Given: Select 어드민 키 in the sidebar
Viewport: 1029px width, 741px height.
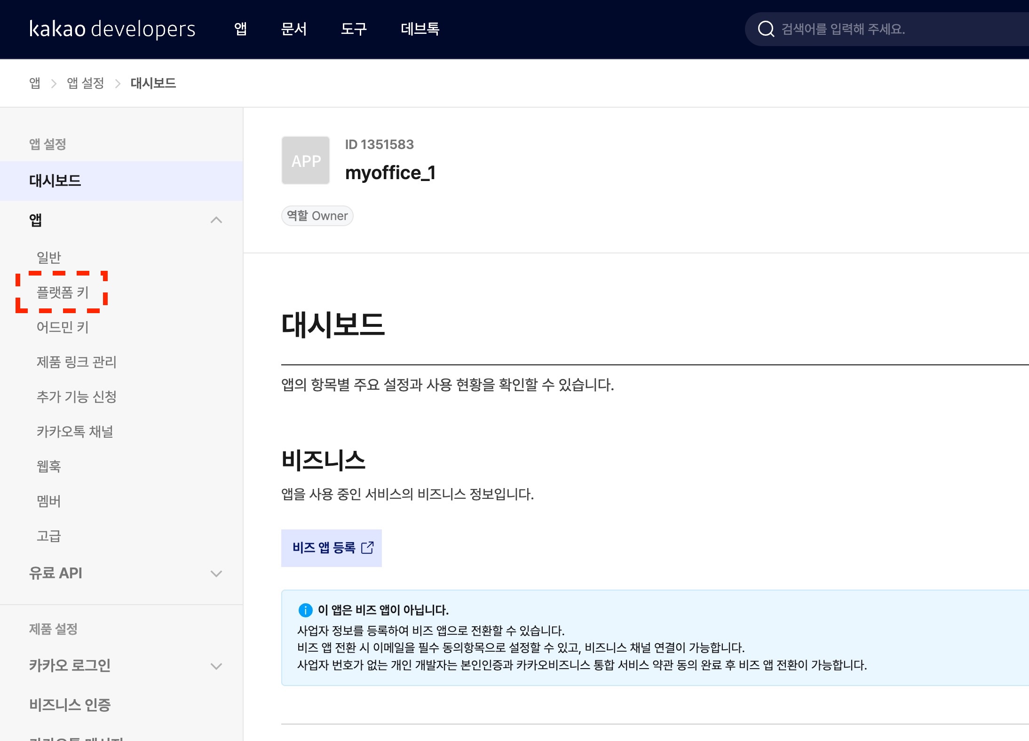Looking at the screenshot, I should 63,327.
